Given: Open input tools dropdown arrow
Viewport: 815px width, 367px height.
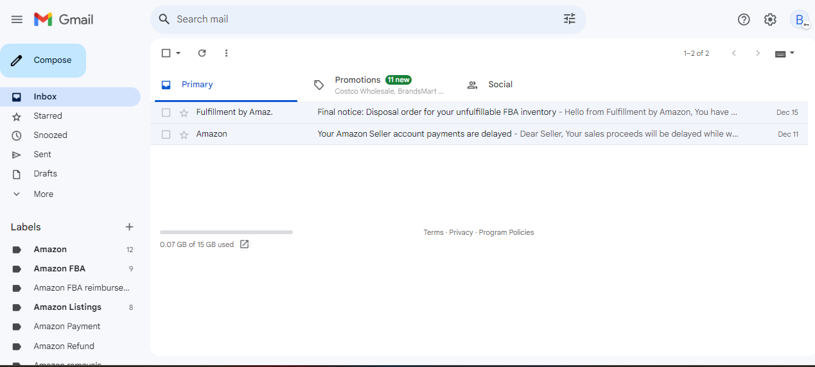Looking at the screenshot, I should (792, 53).
